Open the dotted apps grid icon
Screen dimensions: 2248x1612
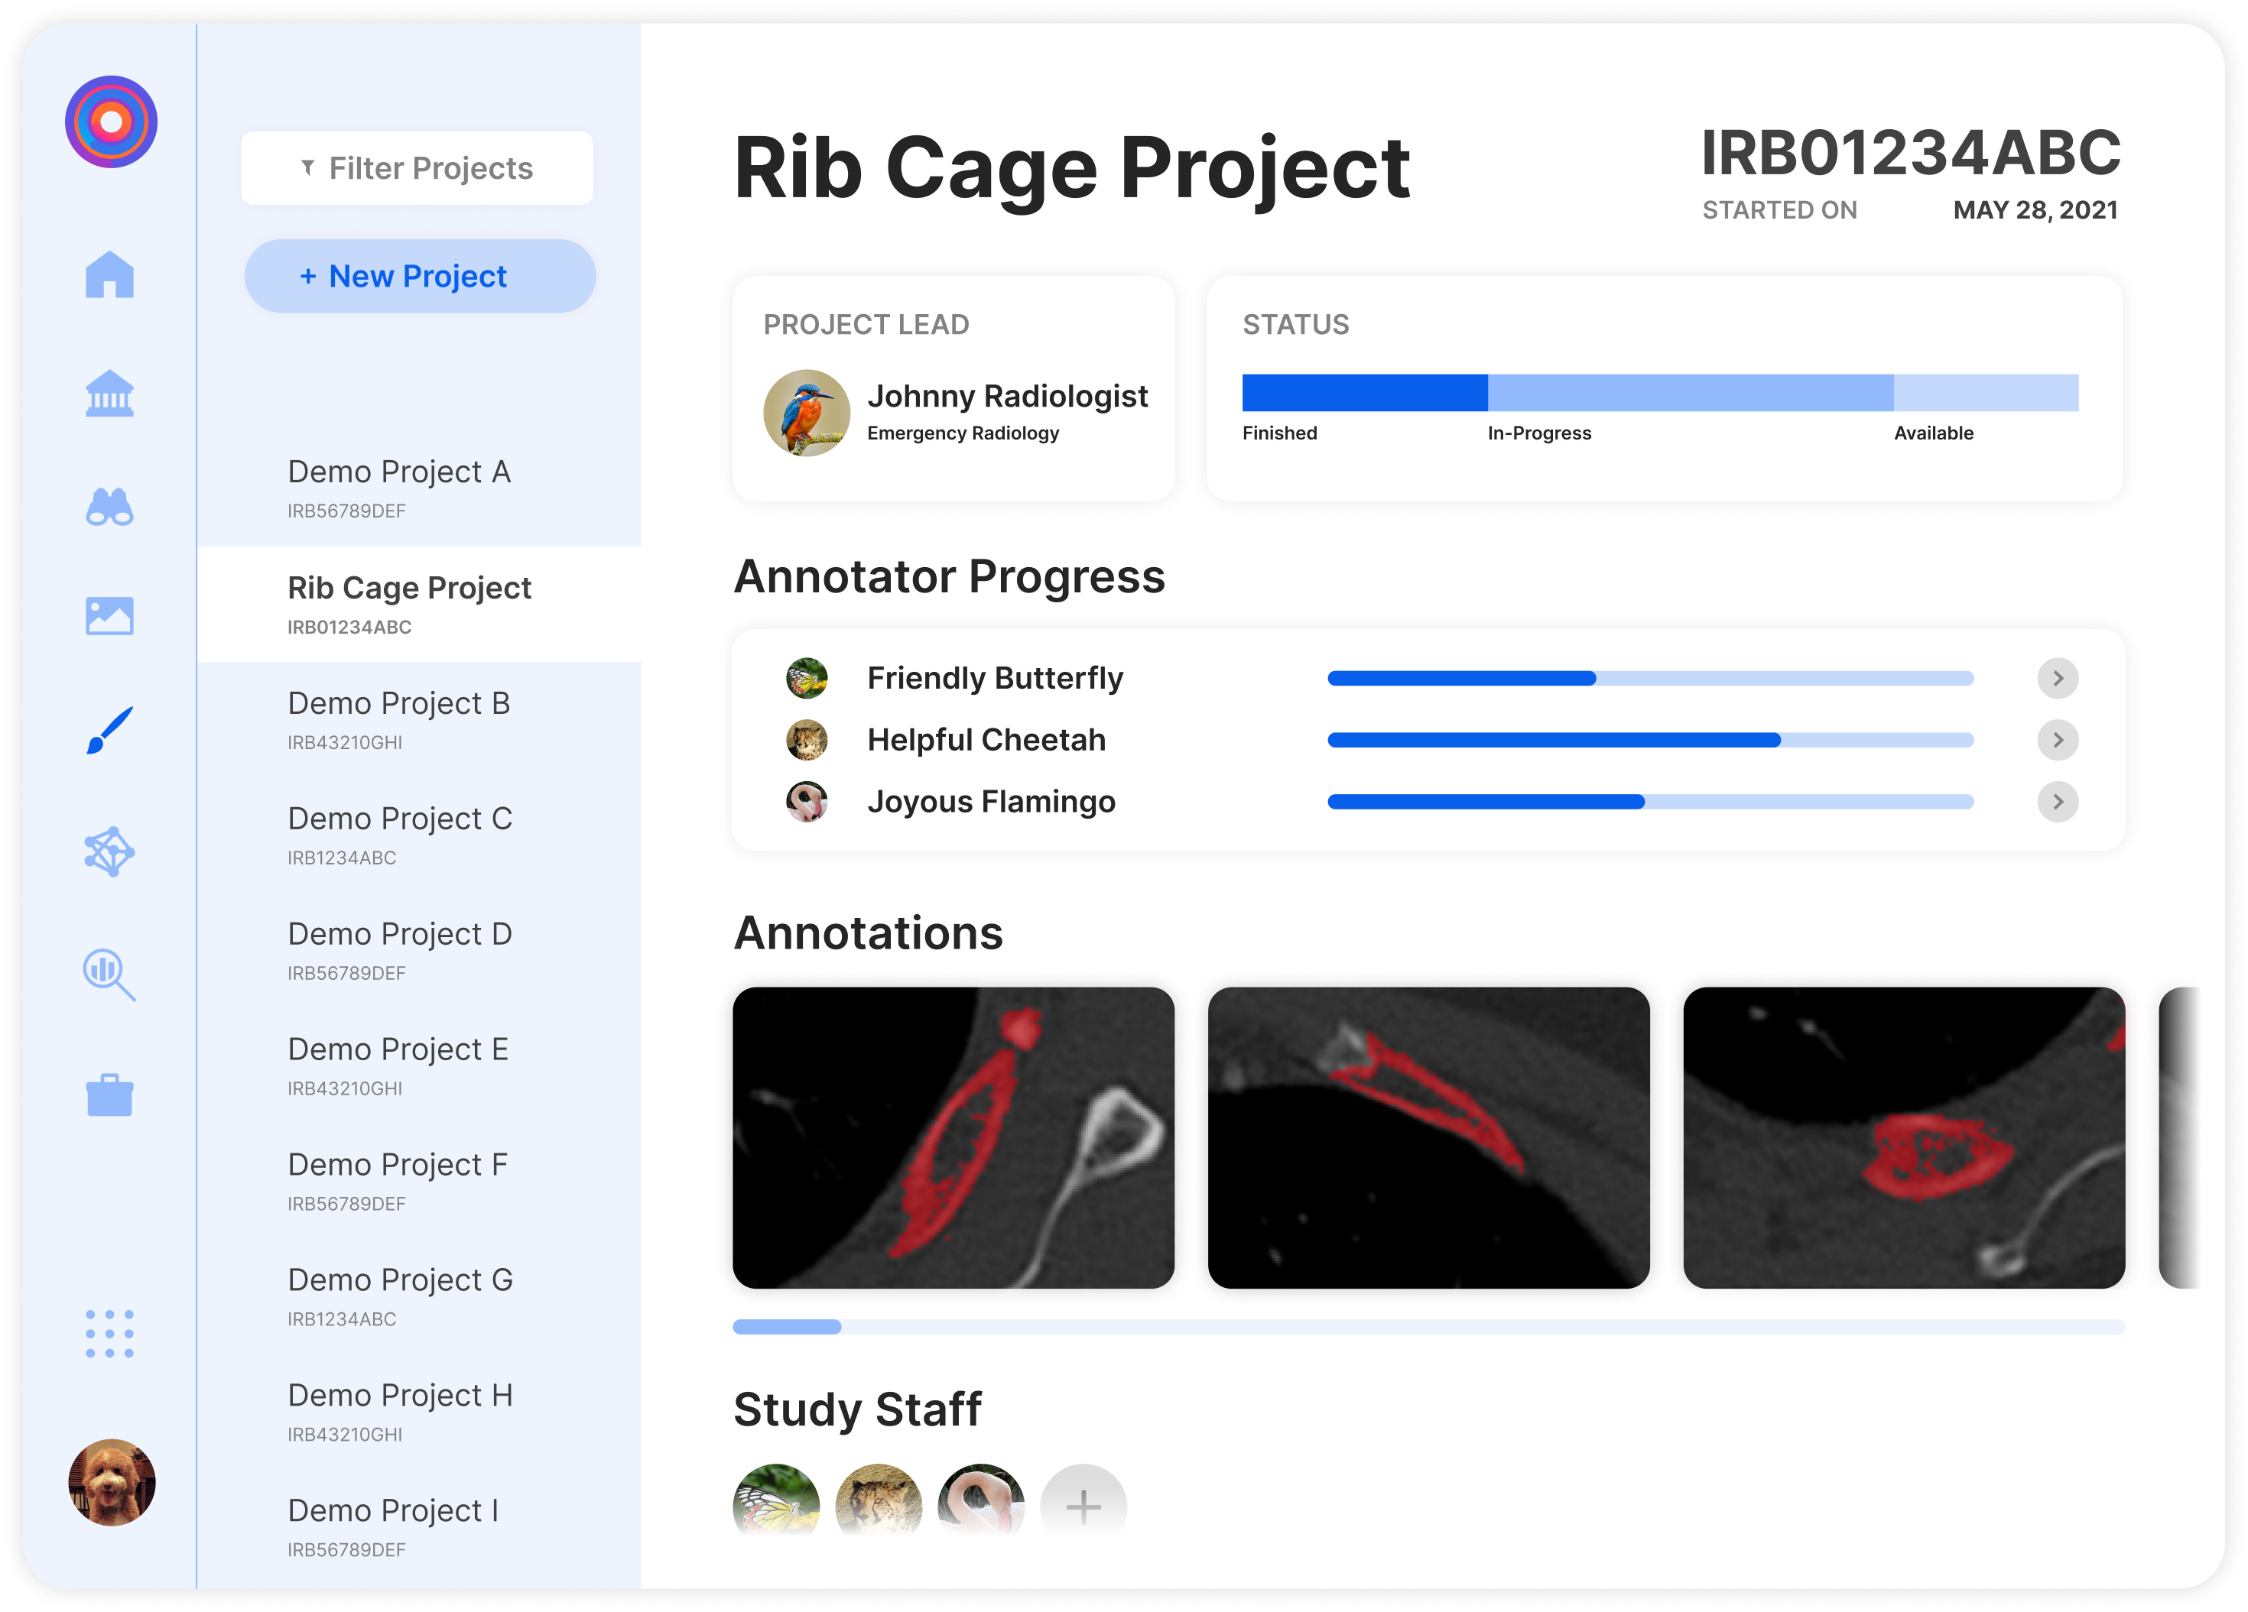click(110, 1332)
